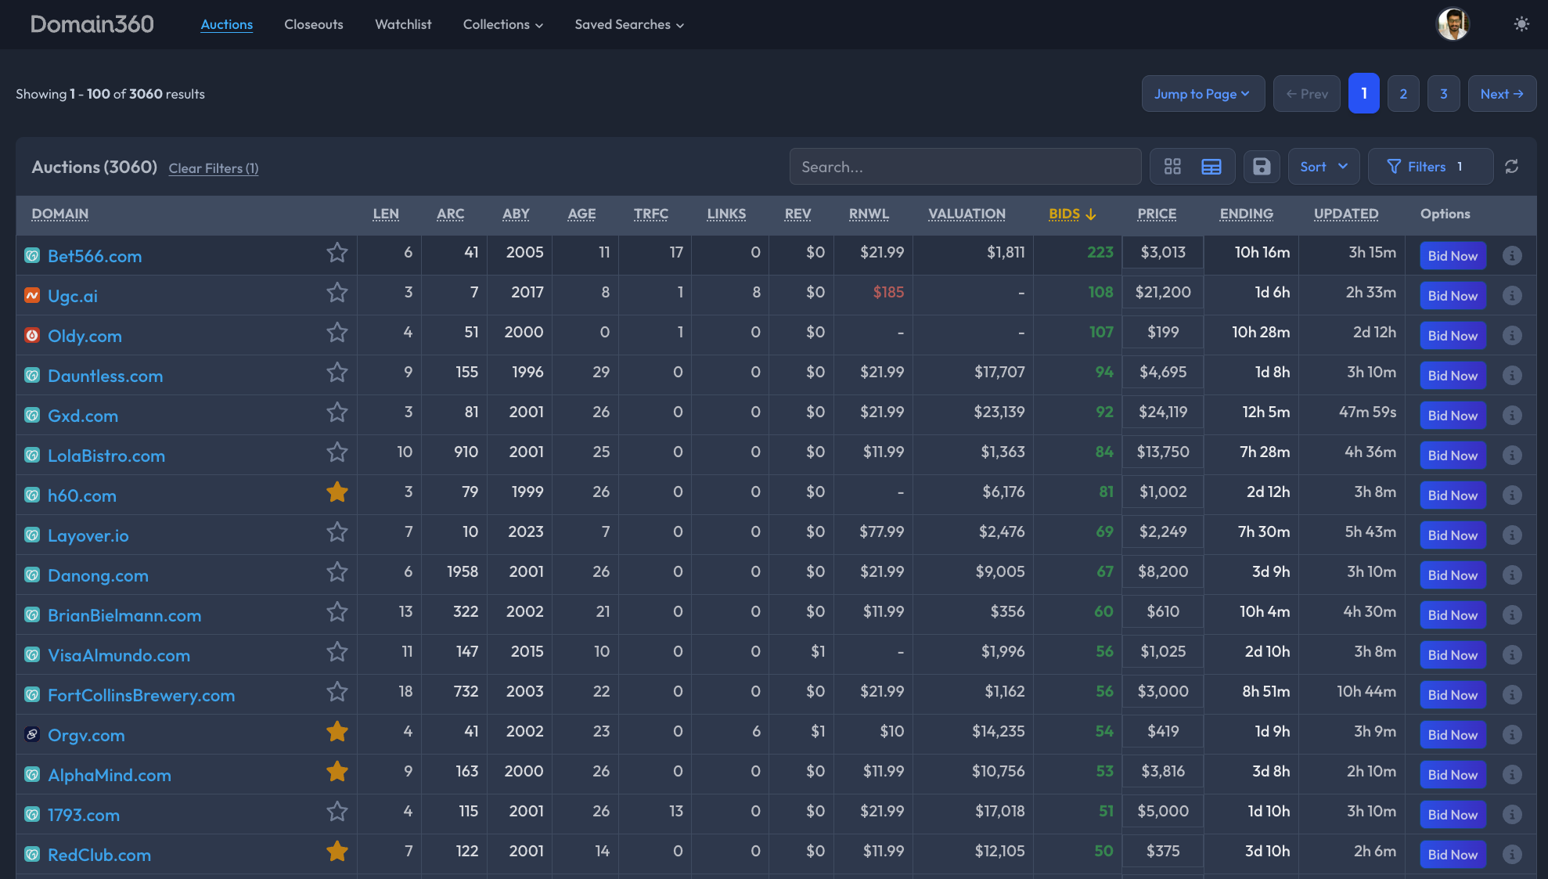Open the Jump to Page dropdown

(x=1203, y=94)
